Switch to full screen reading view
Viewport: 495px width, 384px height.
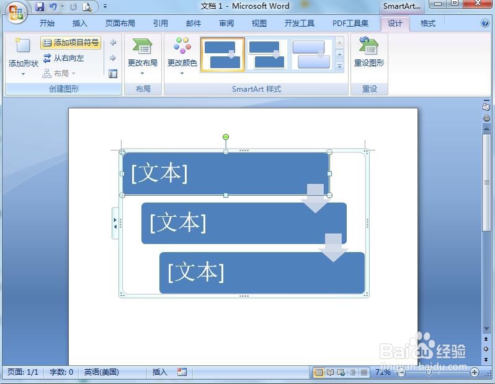(x=330, y=373)
